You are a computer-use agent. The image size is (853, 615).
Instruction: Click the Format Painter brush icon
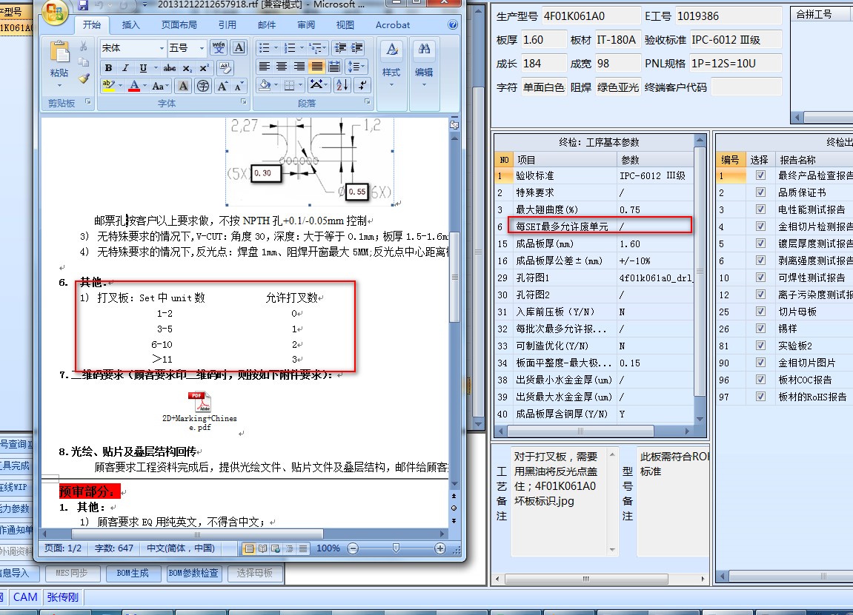[x=83, y=78]
